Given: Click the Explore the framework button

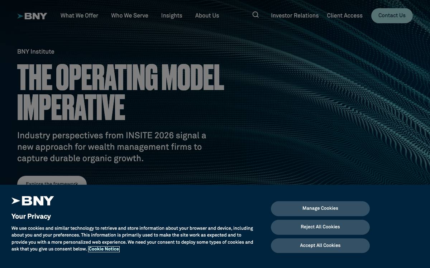Looking at the screenshot, I should coord(52,180).
